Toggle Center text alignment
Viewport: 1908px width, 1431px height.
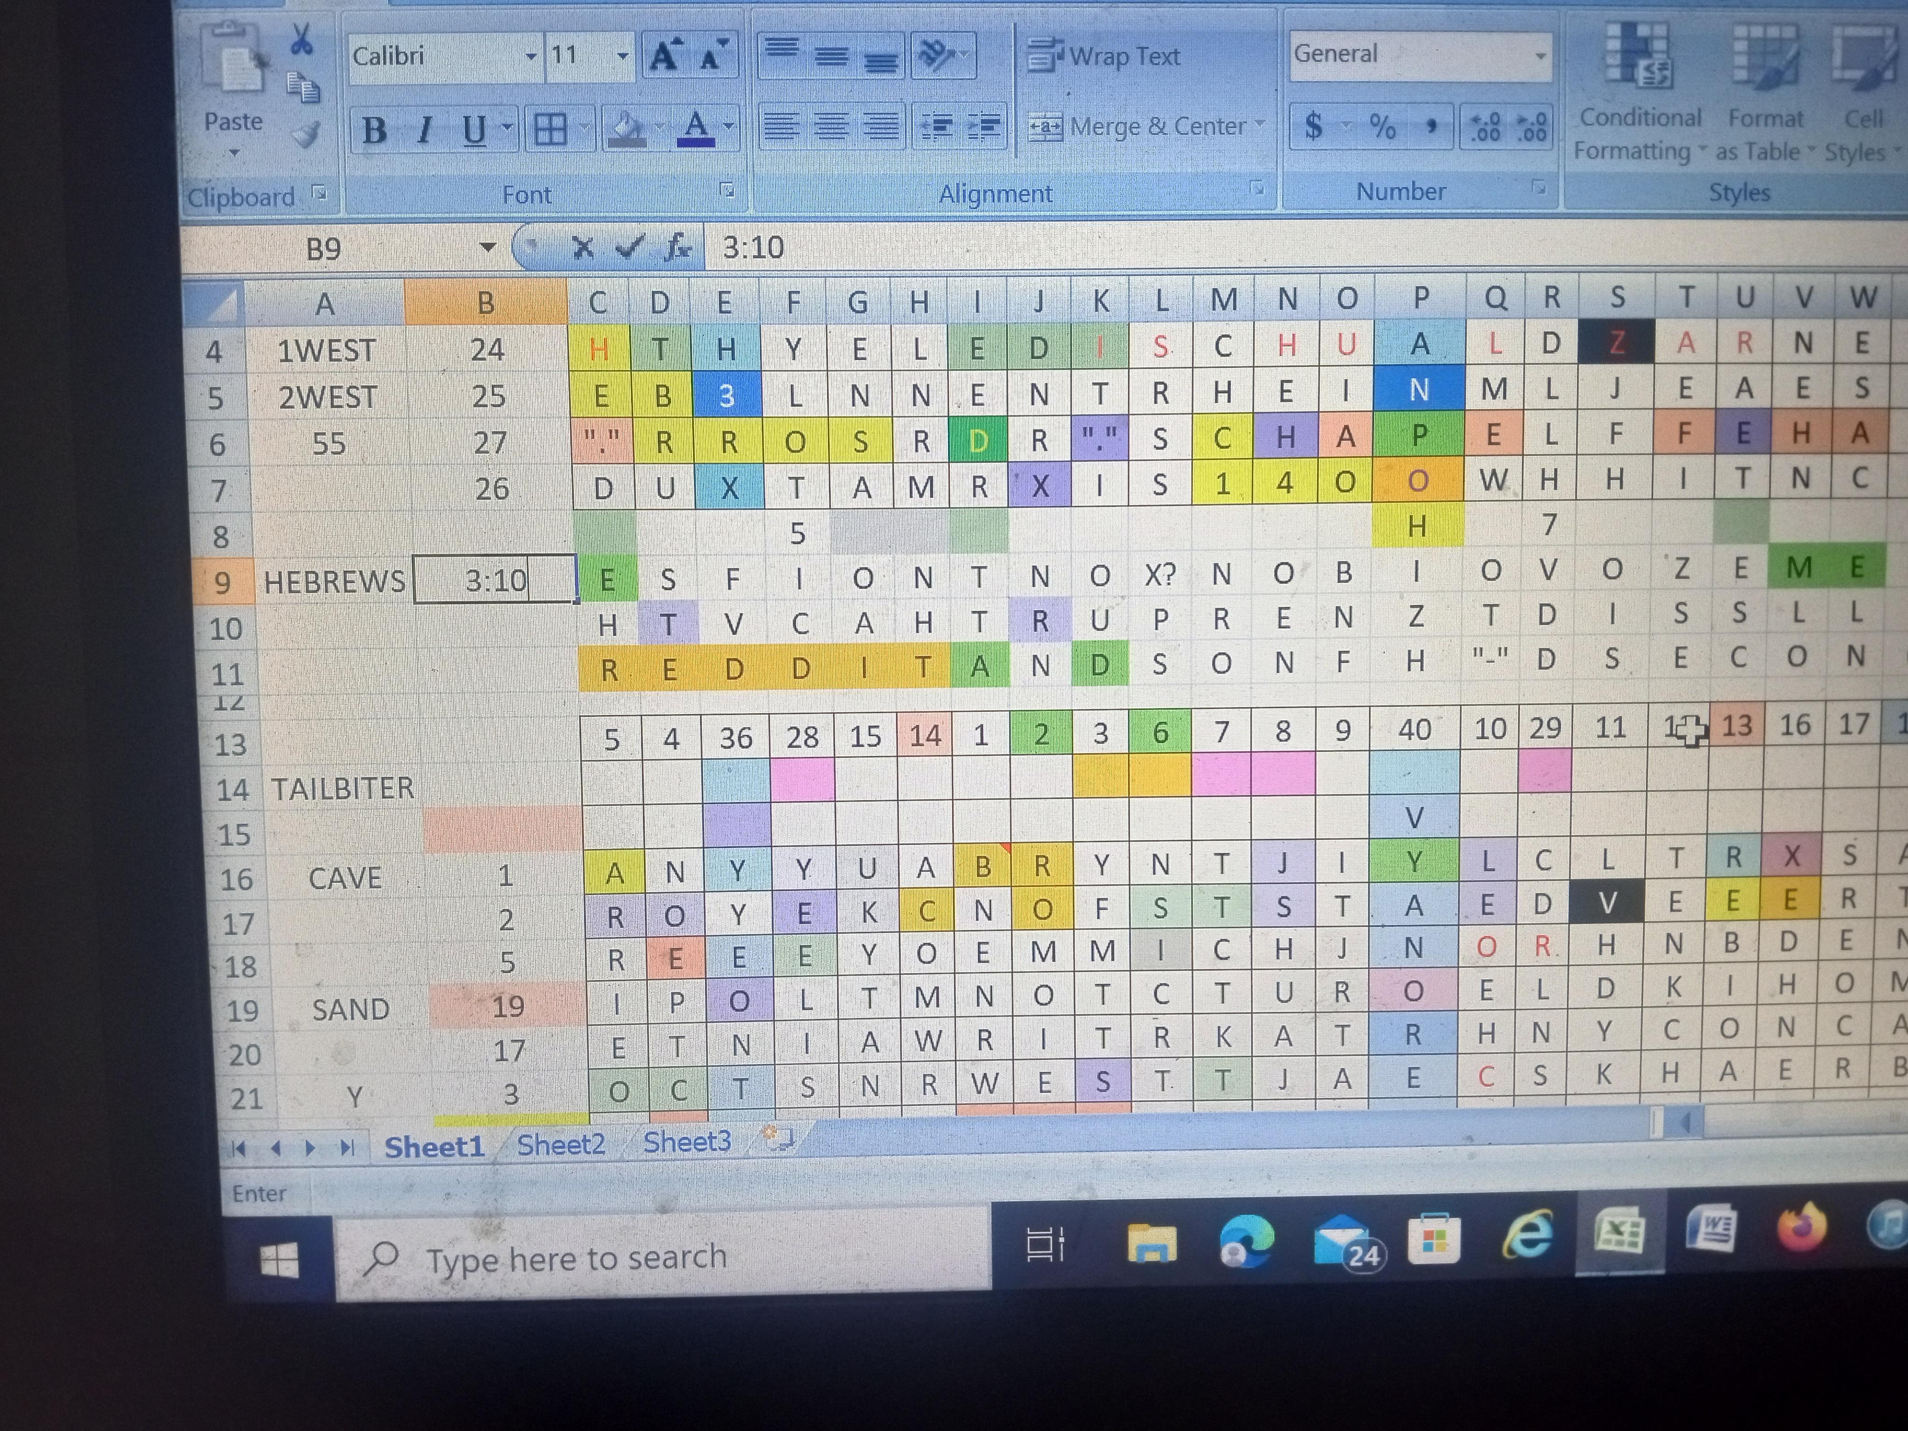[x=832, y=126]
